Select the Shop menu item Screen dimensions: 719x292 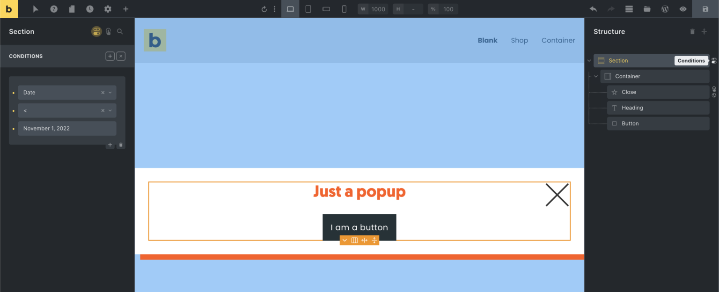tap(519, 40)
